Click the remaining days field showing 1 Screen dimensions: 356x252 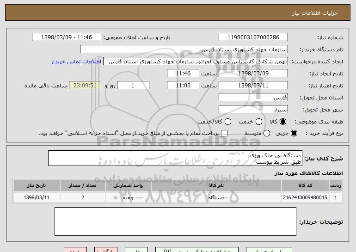tap(133, 86)
